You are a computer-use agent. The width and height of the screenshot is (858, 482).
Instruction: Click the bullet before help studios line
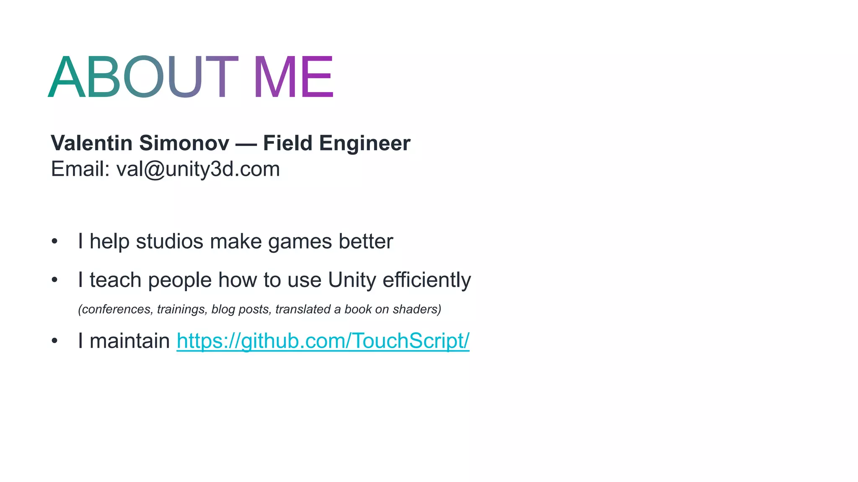[x=54, y=241]
